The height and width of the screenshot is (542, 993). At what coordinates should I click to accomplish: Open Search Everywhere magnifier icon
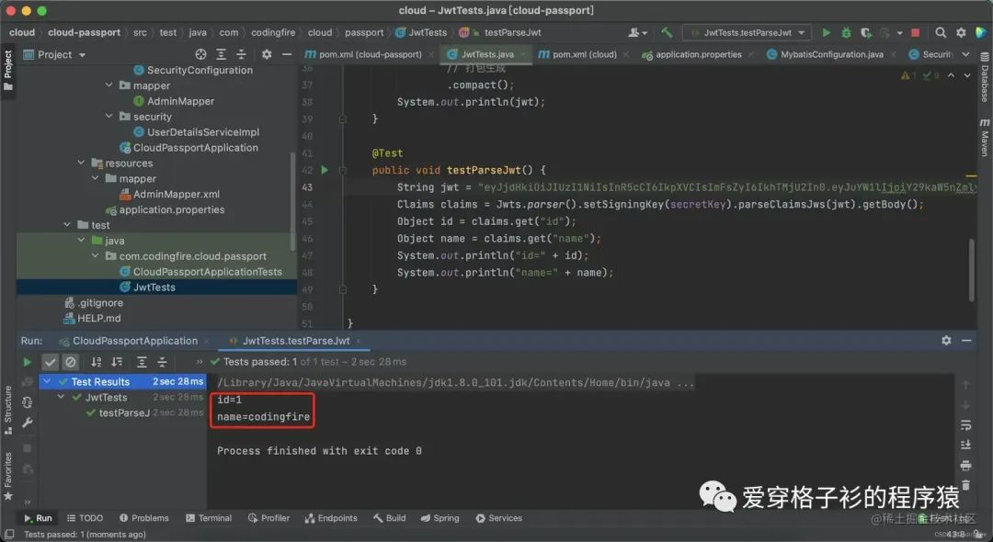(x=942, y=32)
